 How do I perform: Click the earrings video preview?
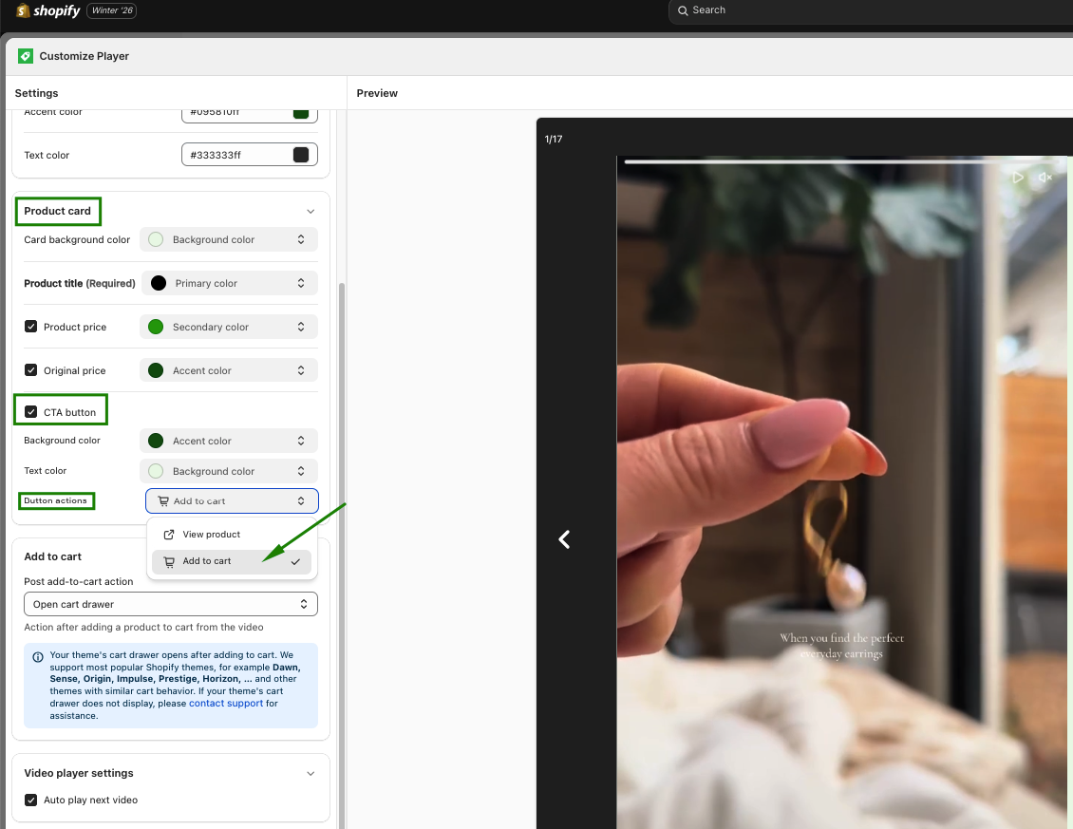pos(841,493)
